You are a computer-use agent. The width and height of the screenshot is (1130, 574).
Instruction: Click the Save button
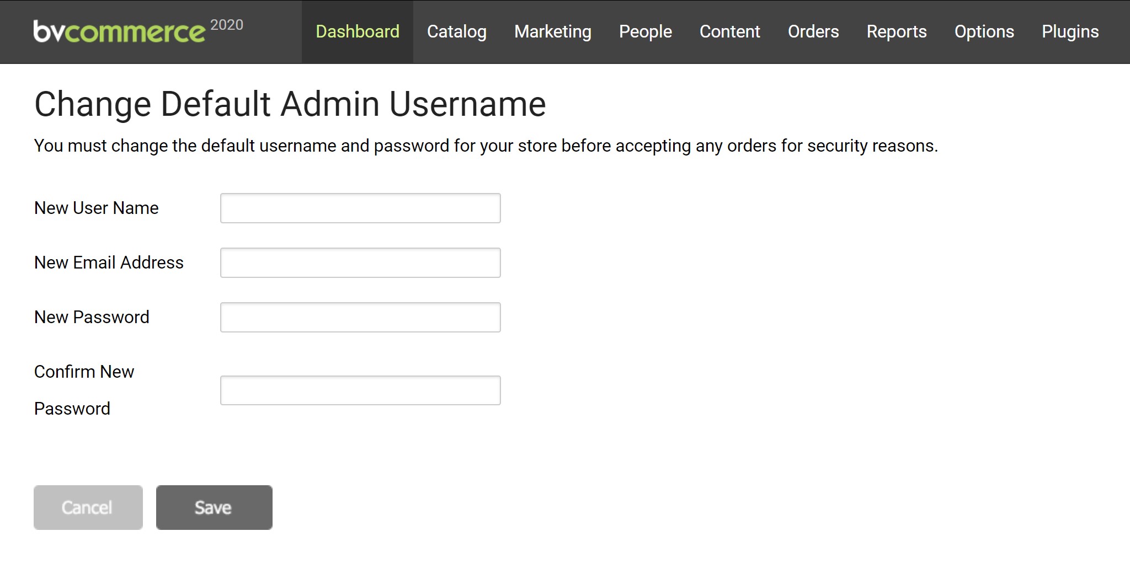point(214,507)
